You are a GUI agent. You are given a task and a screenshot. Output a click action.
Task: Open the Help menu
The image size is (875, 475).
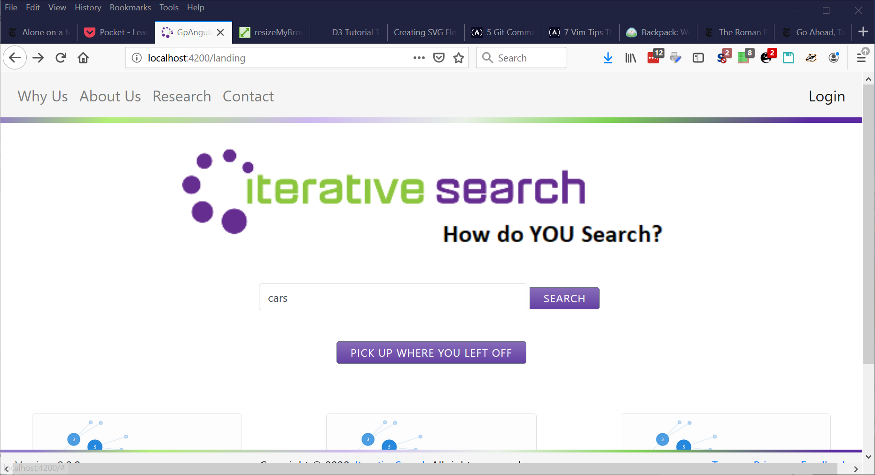pyautogui.click(x=195, y=8)
